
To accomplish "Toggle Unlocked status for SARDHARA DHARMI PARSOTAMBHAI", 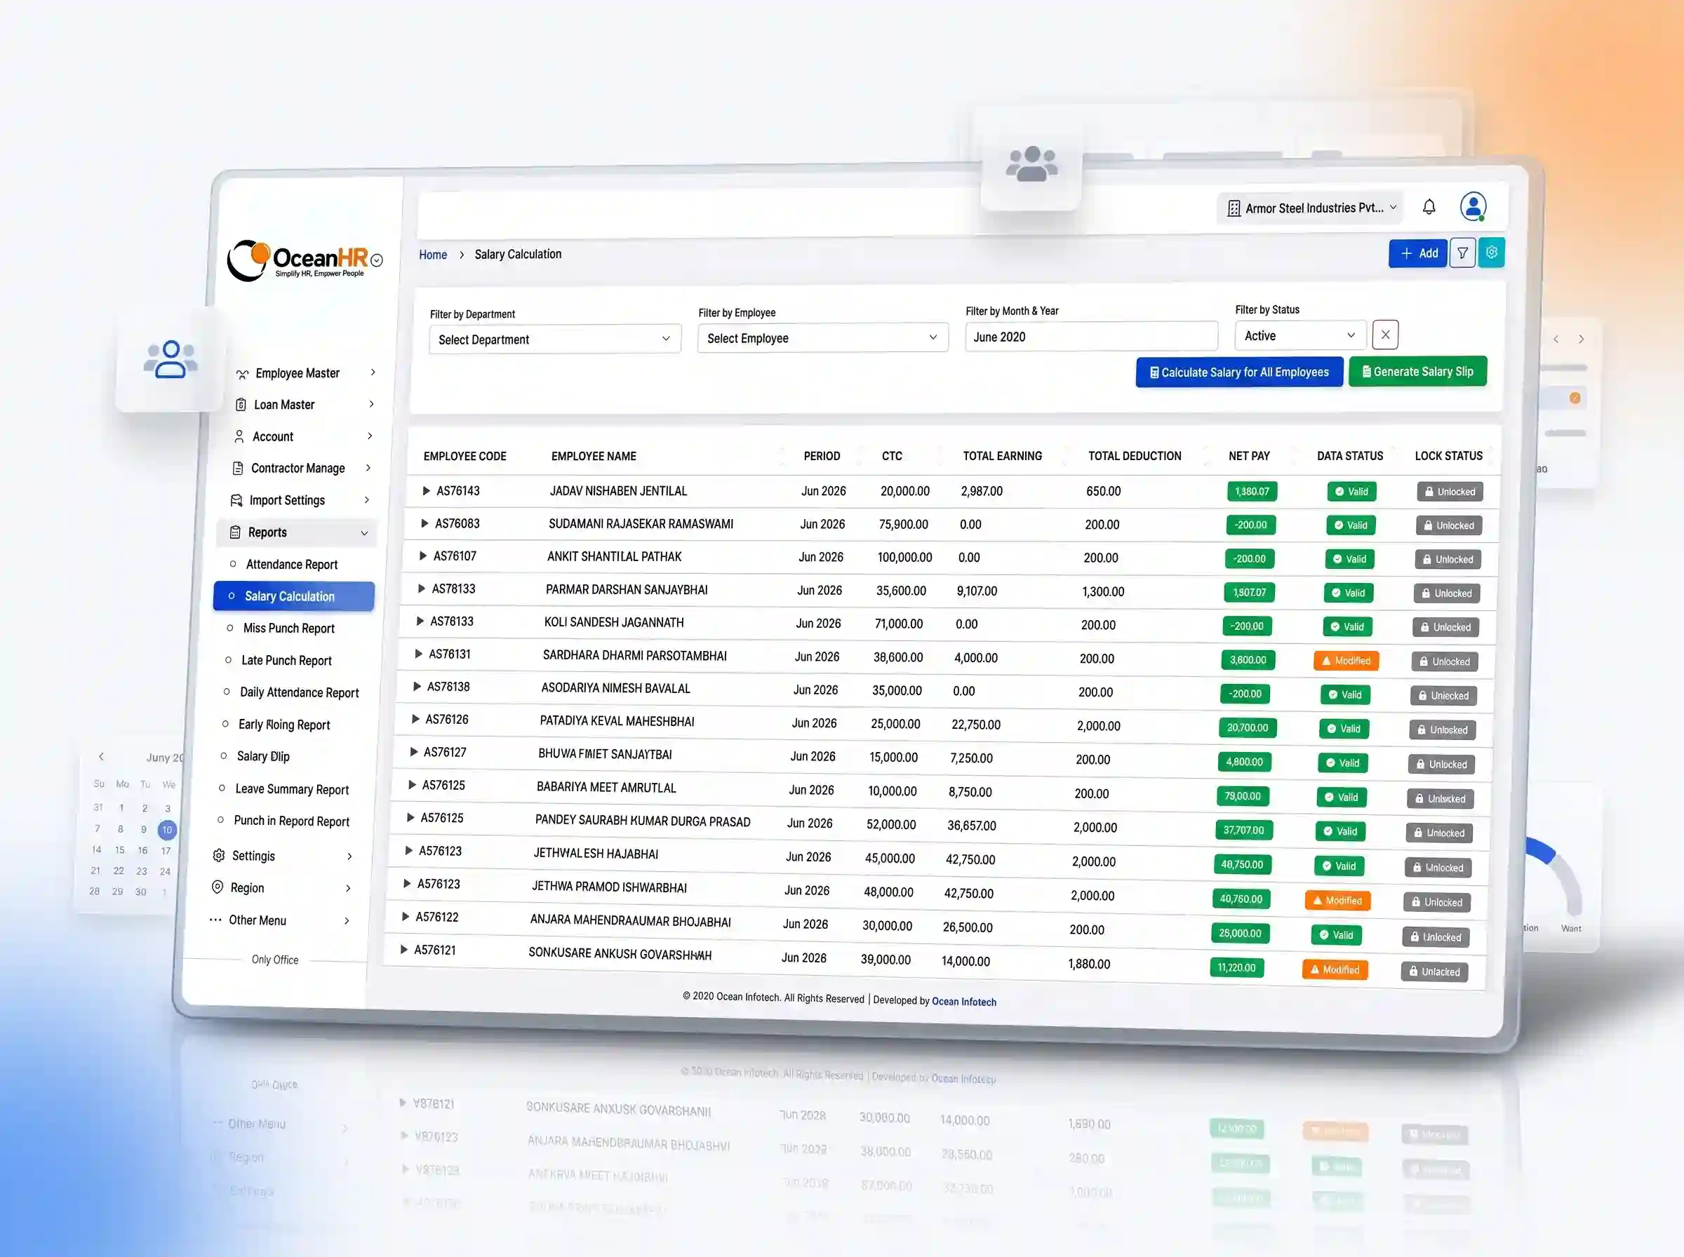I will pos(1444,662).
